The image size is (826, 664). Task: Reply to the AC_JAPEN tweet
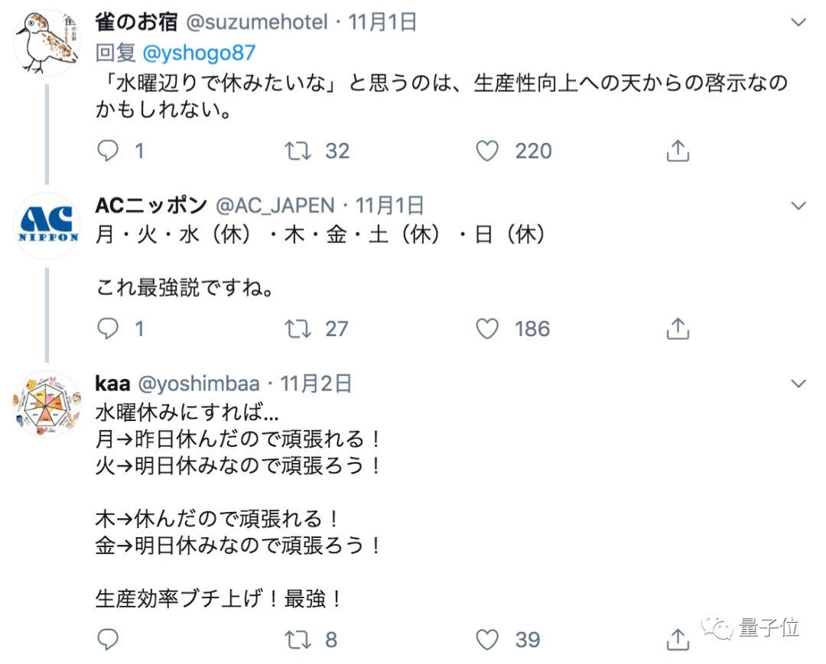109,329
